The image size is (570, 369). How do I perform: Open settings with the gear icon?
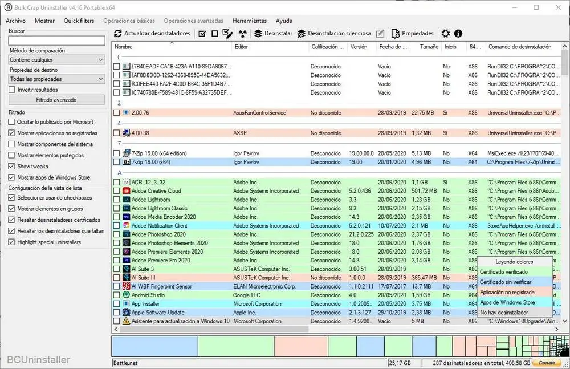point(445,34)
